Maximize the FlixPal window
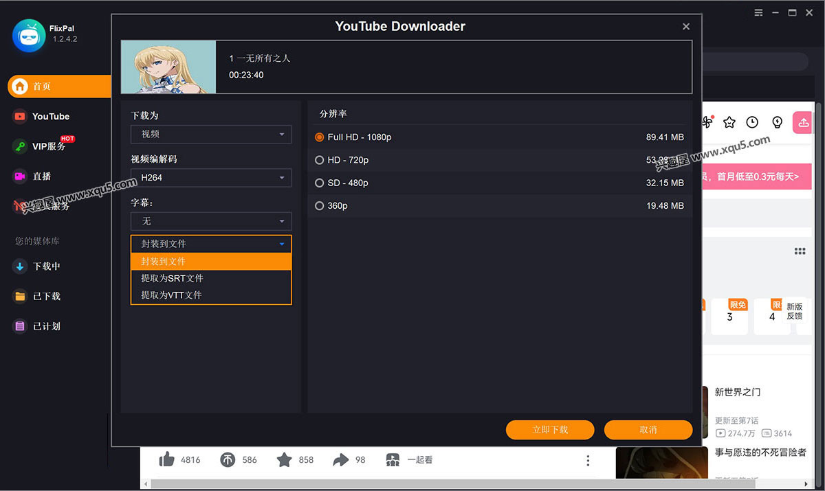825x491 pixels. click(x=792, y=12)
